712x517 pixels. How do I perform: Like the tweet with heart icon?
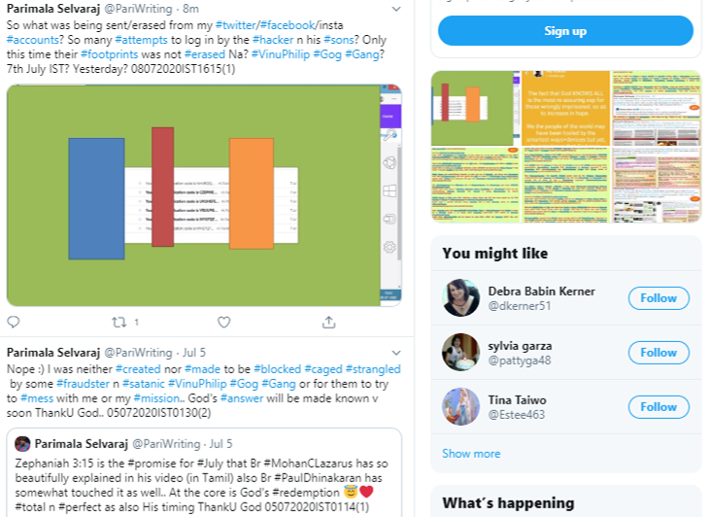point(223,322)
